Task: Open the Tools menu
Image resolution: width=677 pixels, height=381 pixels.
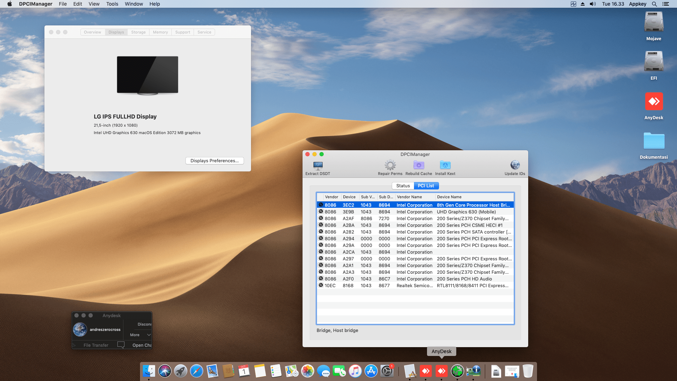Action: coord(112,4)
